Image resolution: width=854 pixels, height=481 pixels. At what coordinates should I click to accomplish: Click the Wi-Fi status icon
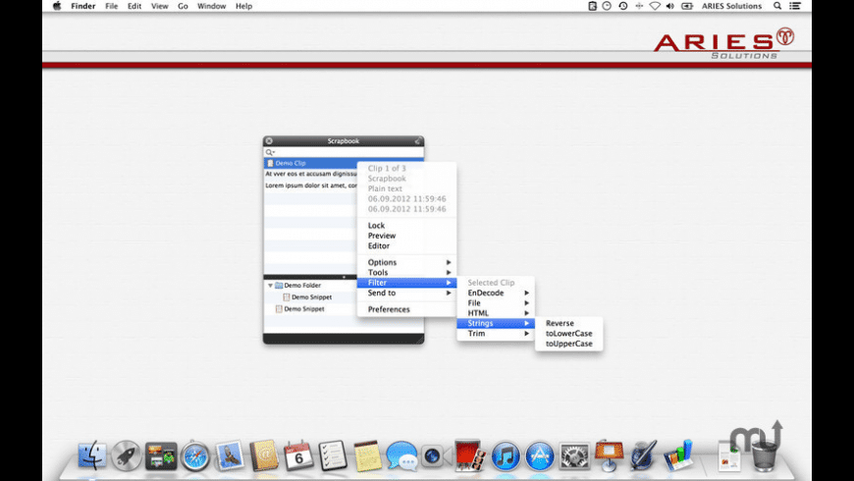655,6
